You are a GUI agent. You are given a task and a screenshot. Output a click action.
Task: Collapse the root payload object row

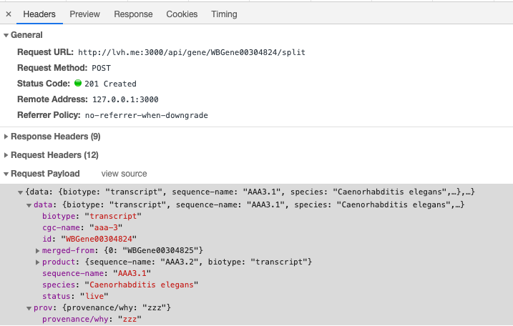click(20, 192)
